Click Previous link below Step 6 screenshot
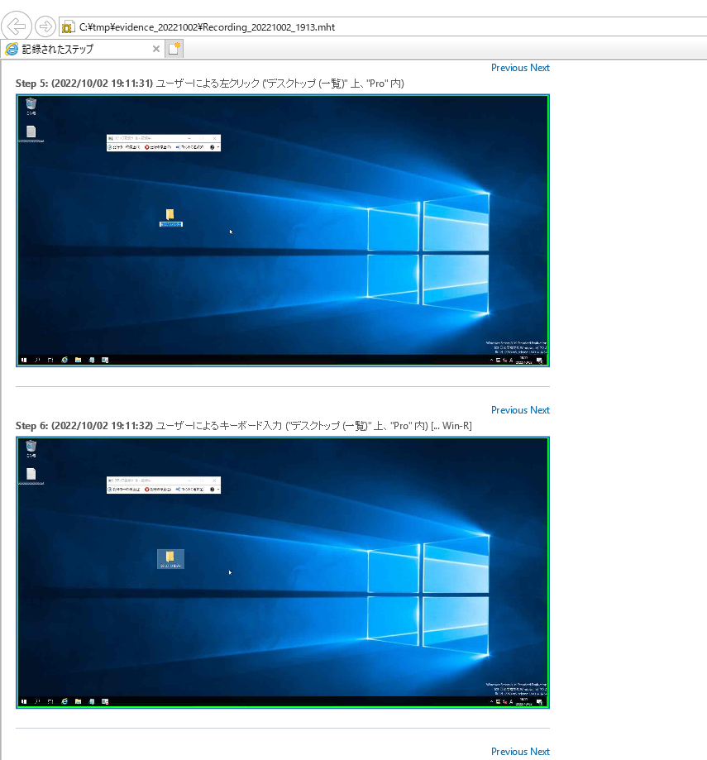 509,751
